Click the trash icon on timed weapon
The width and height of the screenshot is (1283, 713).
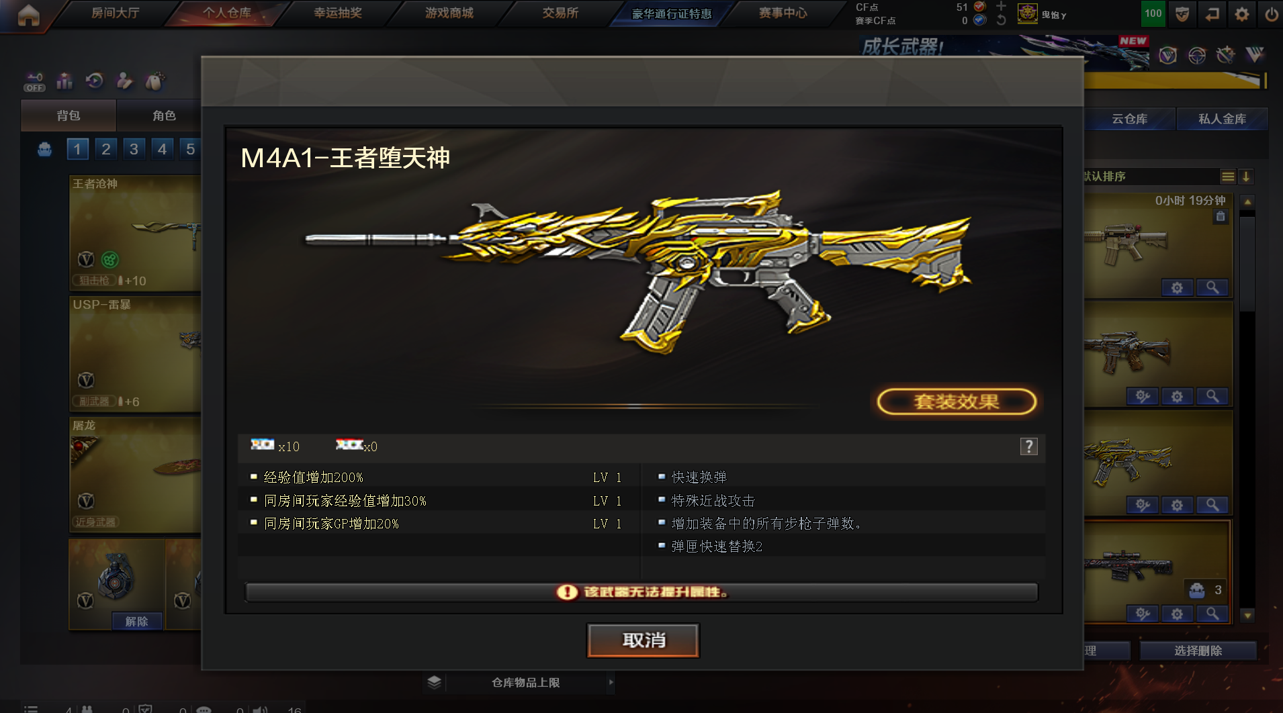1221,216
